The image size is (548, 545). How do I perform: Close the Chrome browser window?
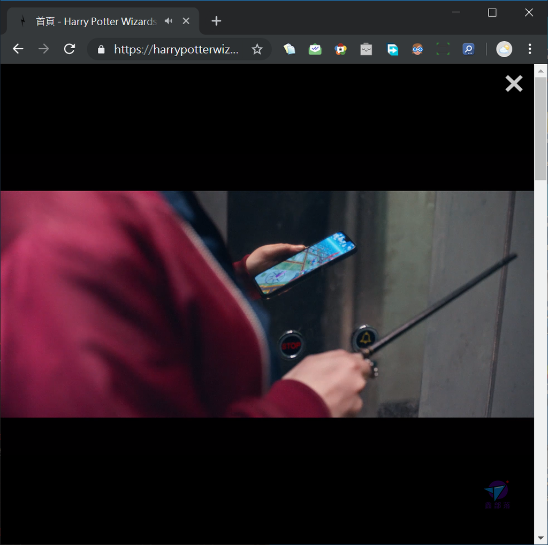529,13
